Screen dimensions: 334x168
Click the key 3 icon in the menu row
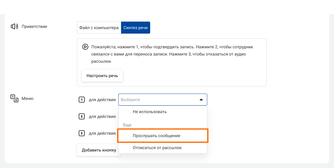click(x=81, y=133)
